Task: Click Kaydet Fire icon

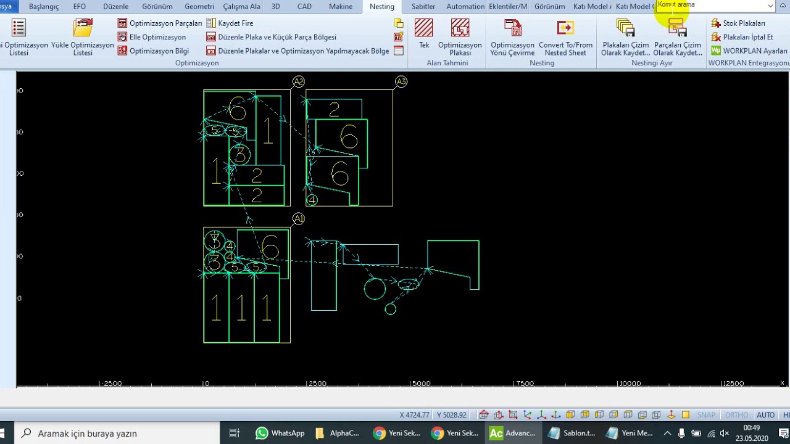Action: click(211, 23)
